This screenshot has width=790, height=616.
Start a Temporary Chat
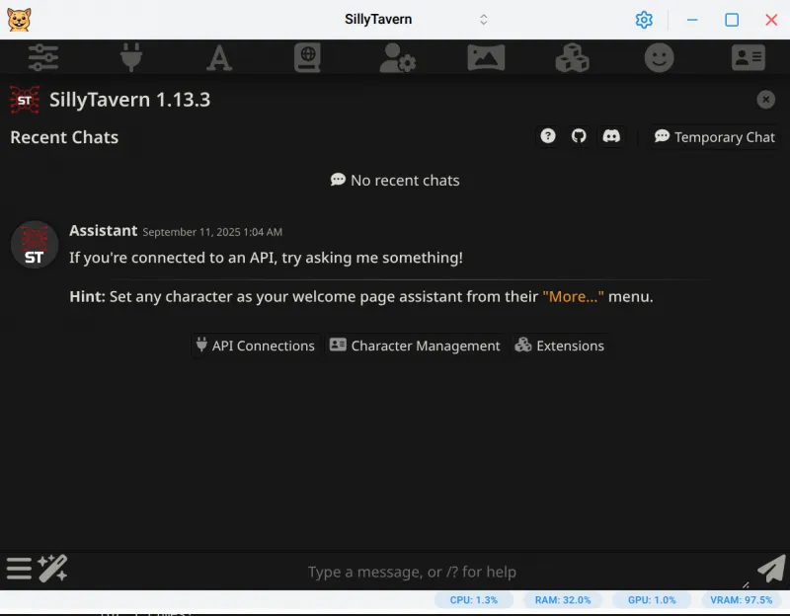(715, 137)
